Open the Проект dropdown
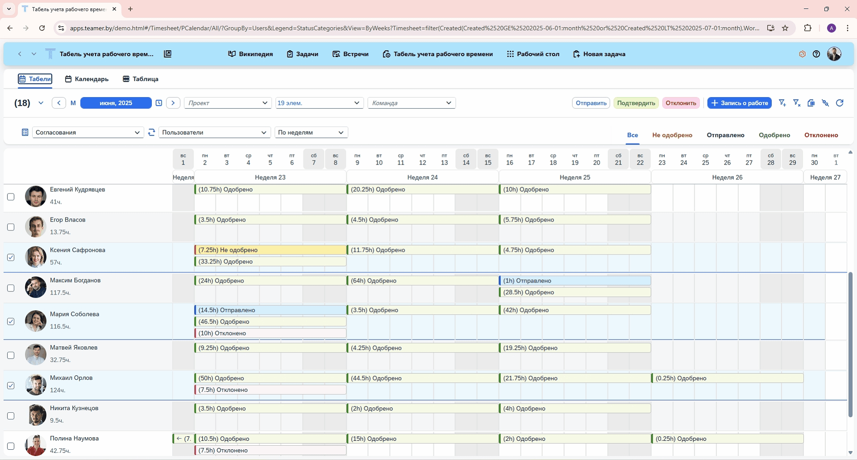Screen dimensions: 857x460 (228, 103)
